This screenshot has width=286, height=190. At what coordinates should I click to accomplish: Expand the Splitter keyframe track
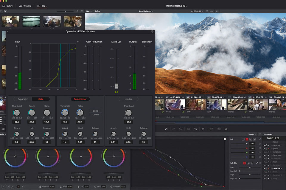click(271, 148)
